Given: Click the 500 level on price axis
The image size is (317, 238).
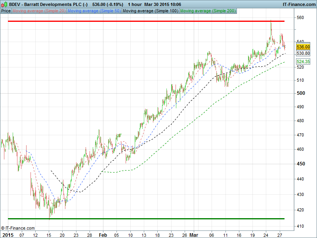Looking at the screenshot, I should point(302,93).
